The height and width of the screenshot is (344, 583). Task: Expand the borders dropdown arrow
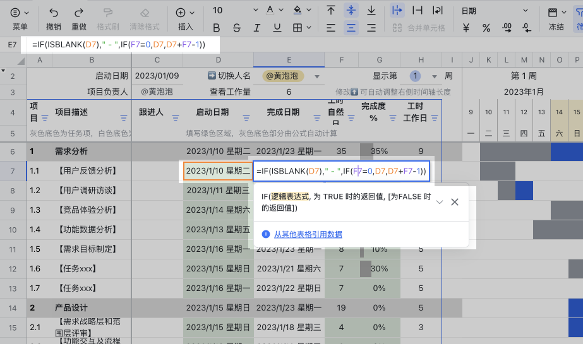coord(309,28)
